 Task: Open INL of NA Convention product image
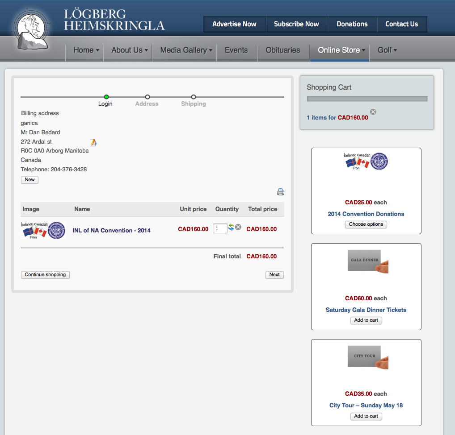pyautogui.click(x=43, y=231)
